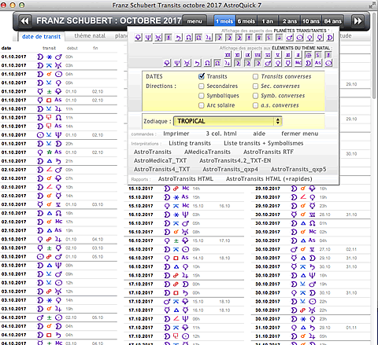The image size is (378, 345).
Task: Toggle natal Mars in the natal elements row
Action: [268, 63]
